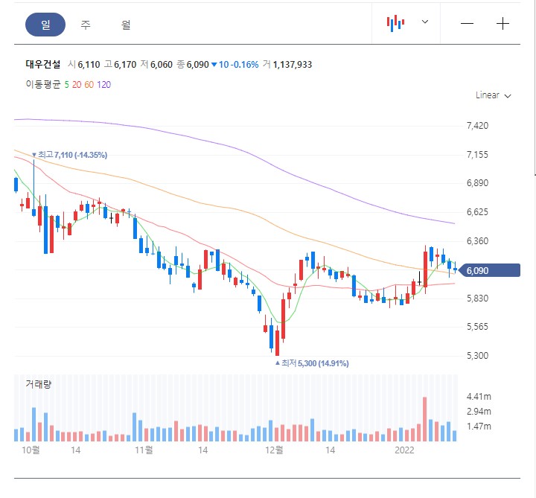Click the tallest red volume bar
The height and width of the screenshot is (498, 536).
(425, 419)
